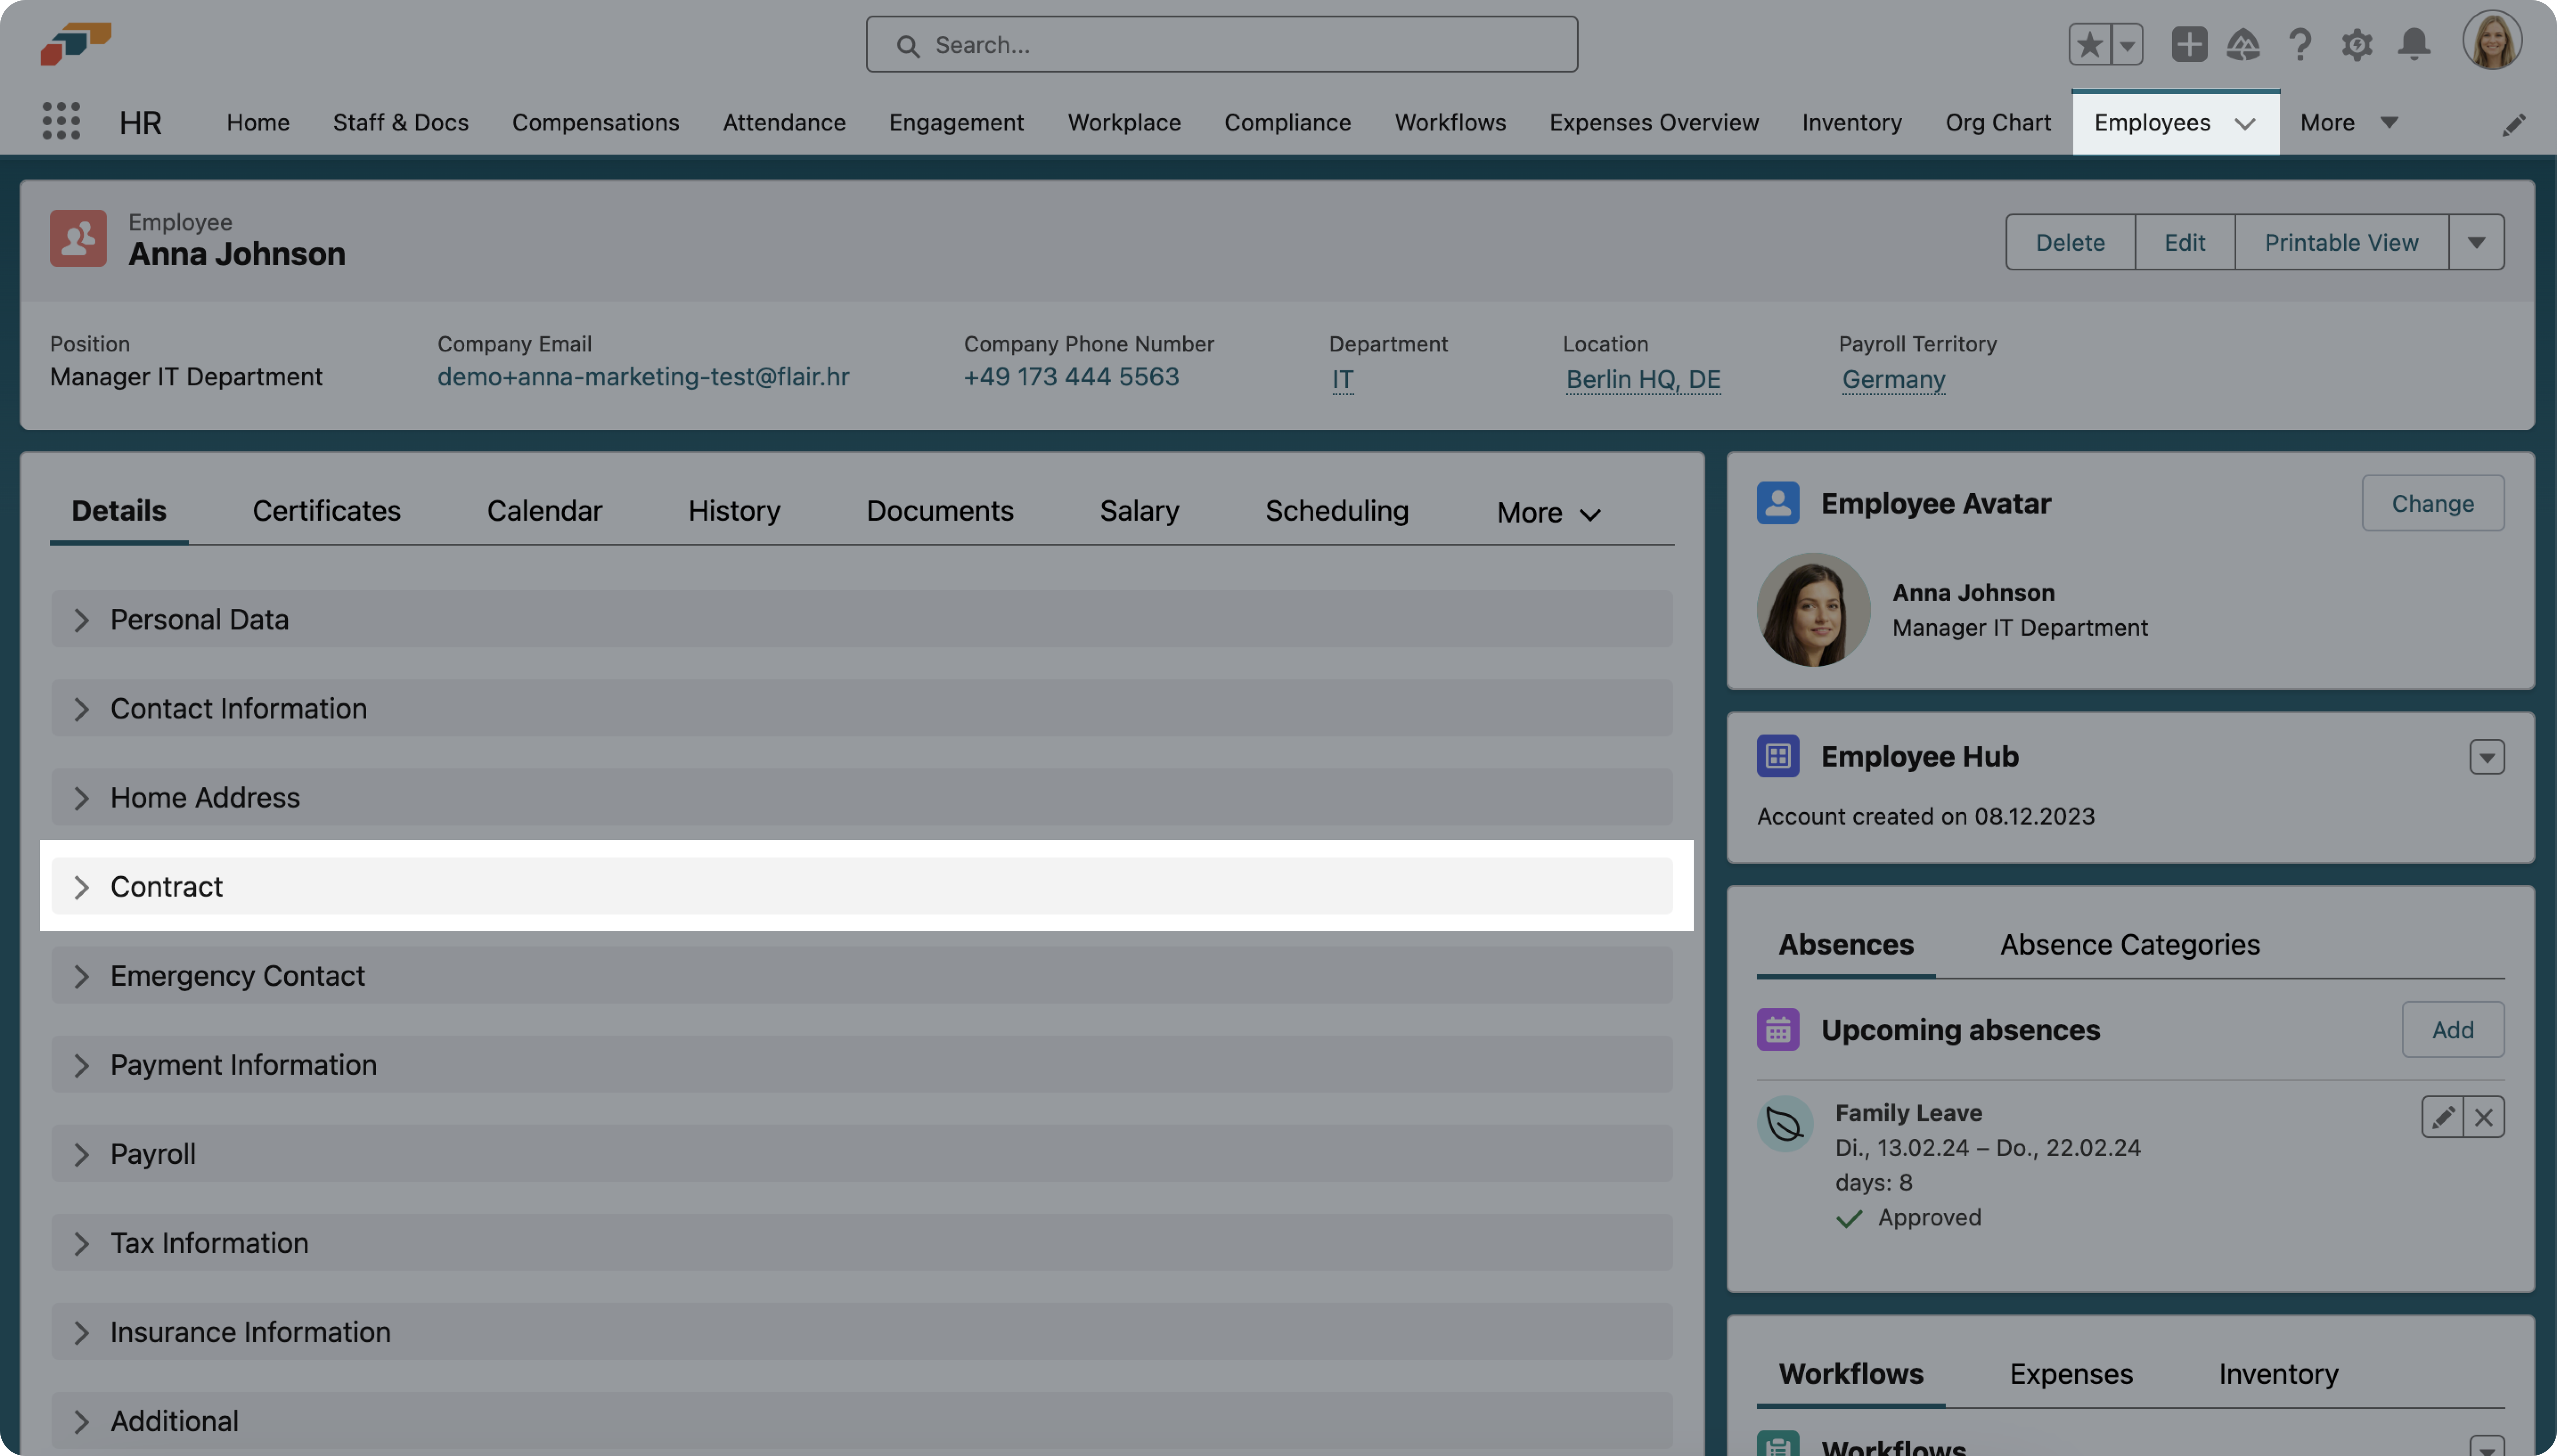Edit the Family Leave absence pencil icon

tap(2442, 1117)
